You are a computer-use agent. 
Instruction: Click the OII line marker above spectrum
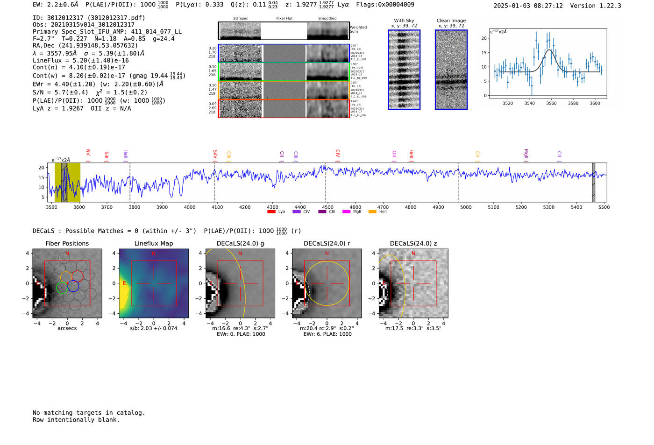click(394, 155)
